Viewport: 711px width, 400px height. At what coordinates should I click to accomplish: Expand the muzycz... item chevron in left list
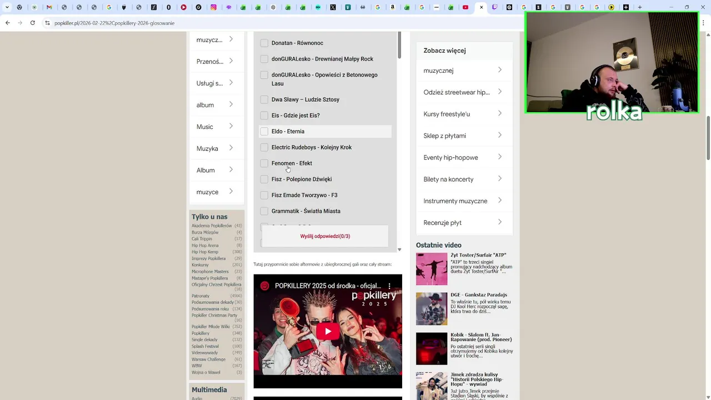click(x=231, y=39)
